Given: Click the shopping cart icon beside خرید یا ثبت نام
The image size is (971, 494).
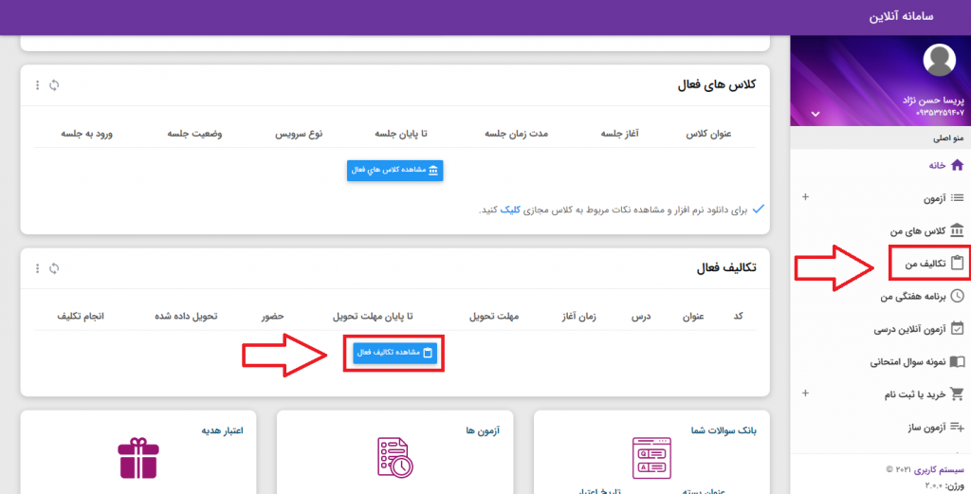Looking at the screenshot, I should [x=957, y=393].
